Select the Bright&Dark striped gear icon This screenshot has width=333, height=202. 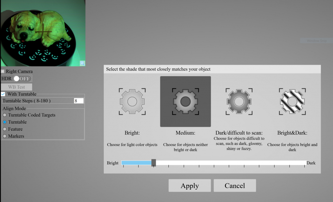292,101
